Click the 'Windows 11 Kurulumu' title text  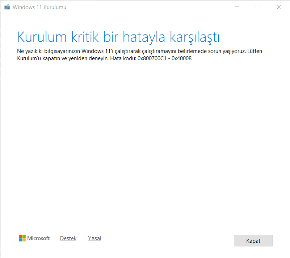tap(39, 7)
